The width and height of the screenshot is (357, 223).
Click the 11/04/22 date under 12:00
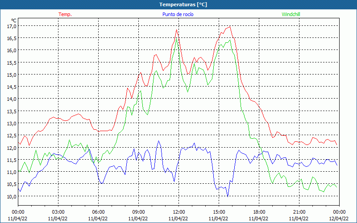coord(178,219)
